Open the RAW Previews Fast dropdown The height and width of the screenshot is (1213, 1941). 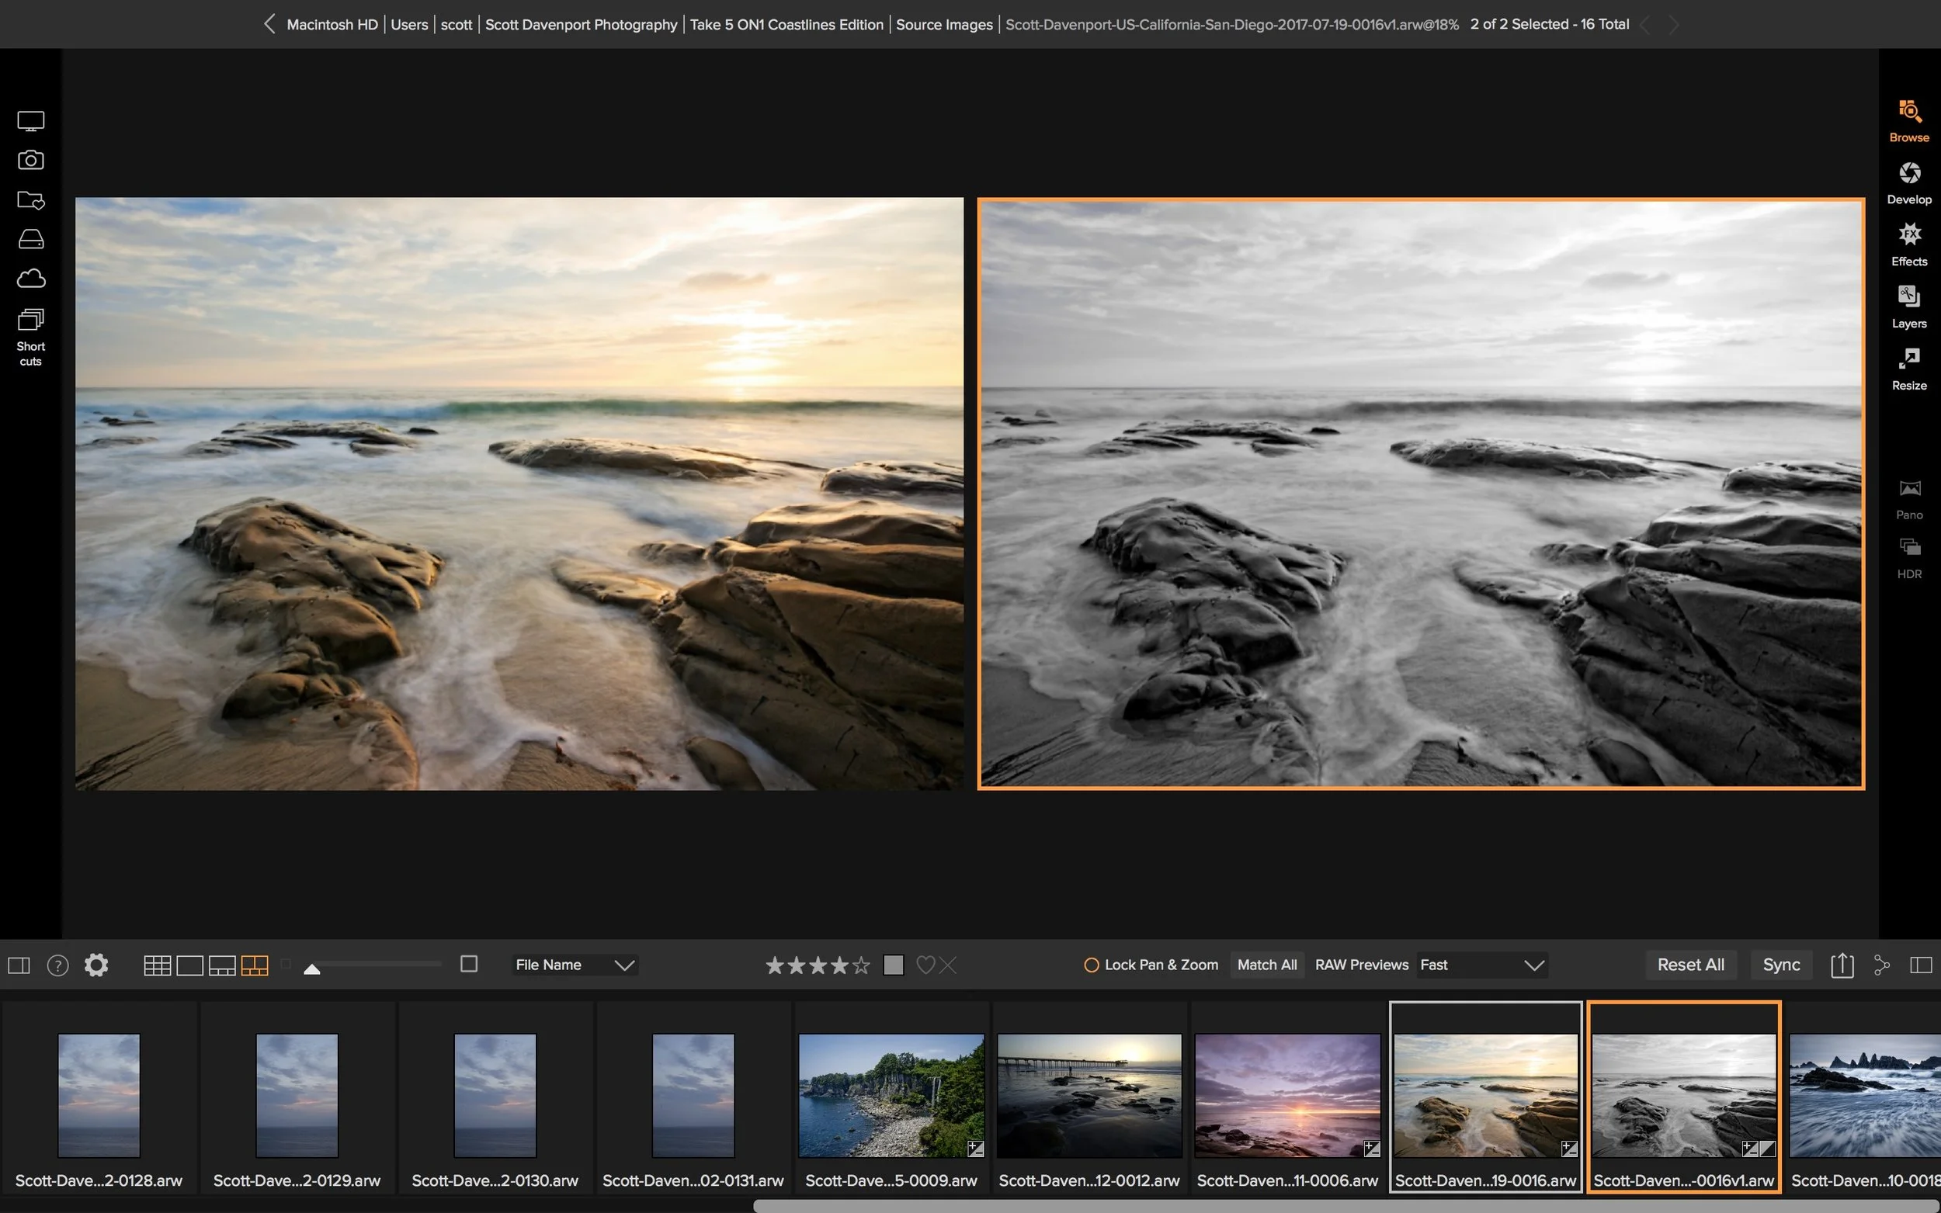tap(1482, 965)
